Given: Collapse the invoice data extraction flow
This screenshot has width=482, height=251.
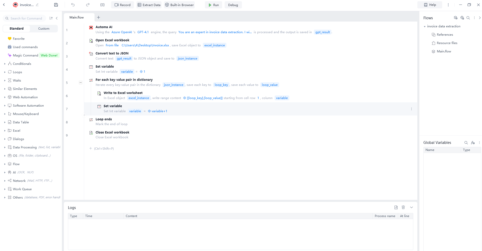Looking at the screenshot, I should [425, 26].
